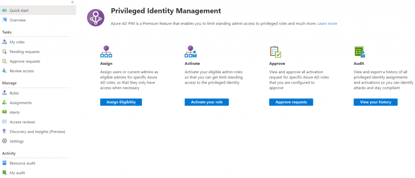Screen dimensions: 415x178
Task: Click the Discovery and insights lightbulb icon
Action: coord(4,131)
